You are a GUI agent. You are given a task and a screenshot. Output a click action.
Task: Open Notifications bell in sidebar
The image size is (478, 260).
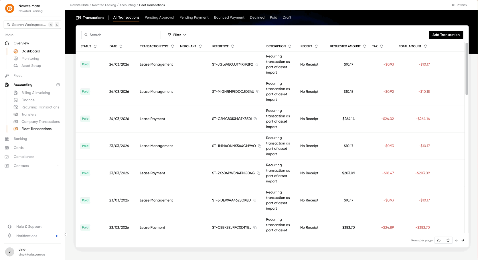pos(9,236)
